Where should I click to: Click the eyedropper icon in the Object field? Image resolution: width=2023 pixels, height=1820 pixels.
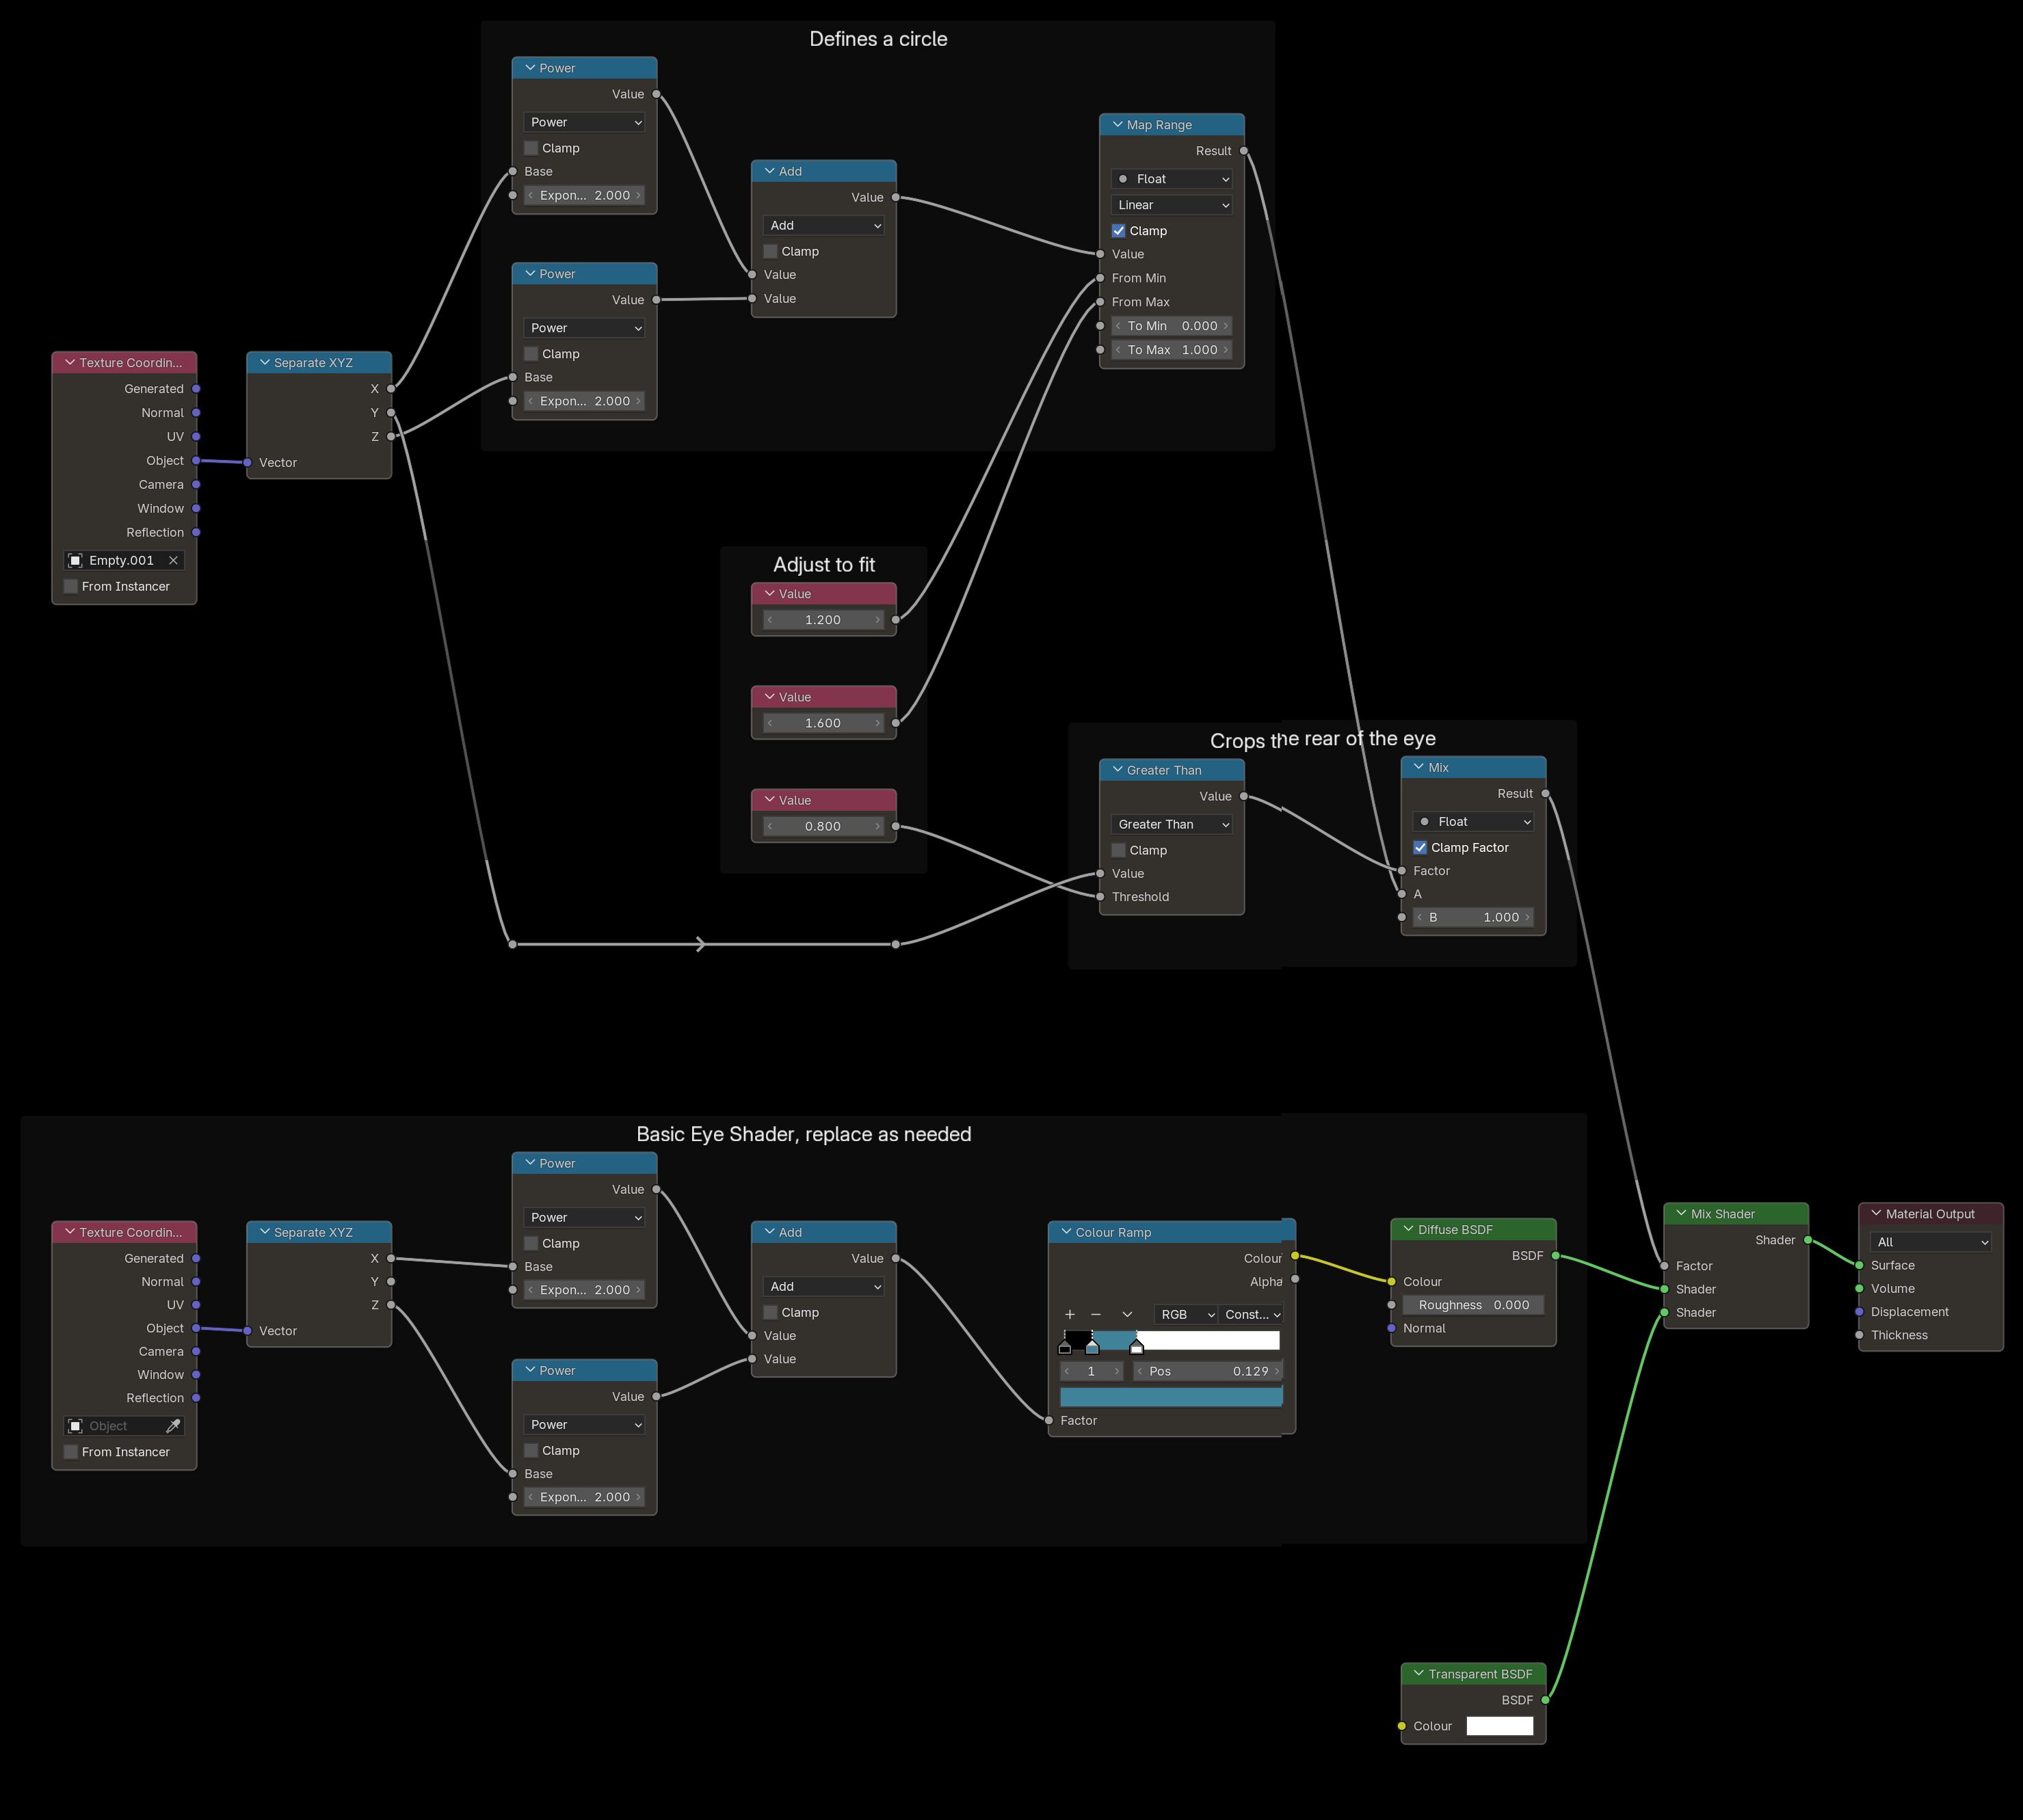(173, 1426)
